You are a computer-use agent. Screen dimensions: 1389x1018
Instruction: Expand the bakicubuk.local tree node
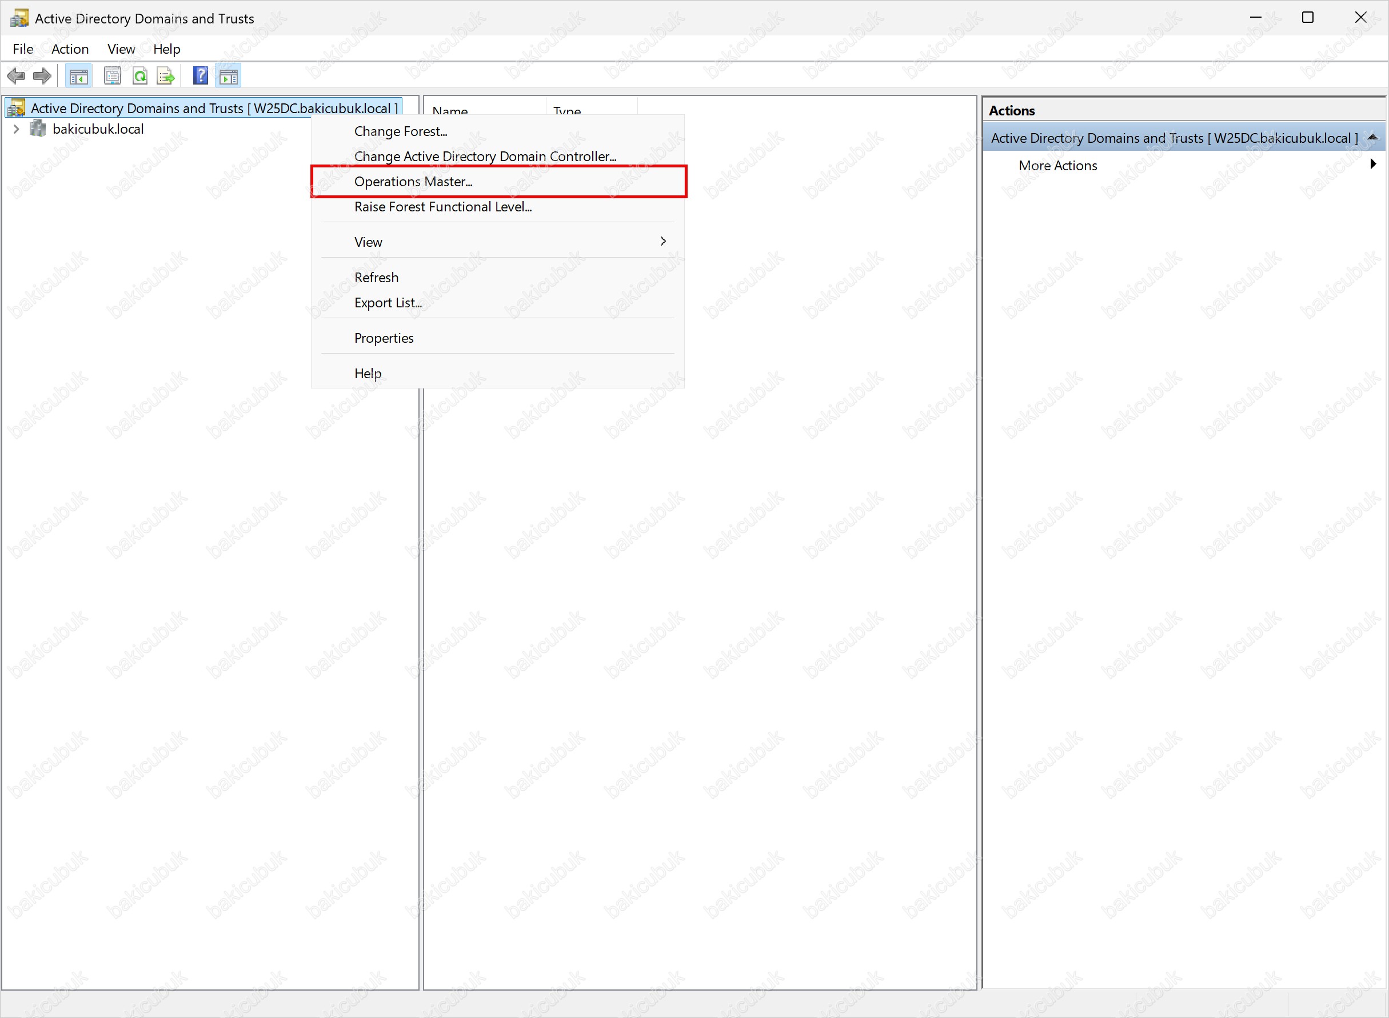click(16, 129)
